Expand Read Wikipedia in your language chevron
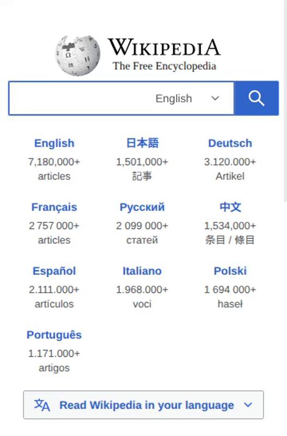287x436 pixels. click(248, 405)
